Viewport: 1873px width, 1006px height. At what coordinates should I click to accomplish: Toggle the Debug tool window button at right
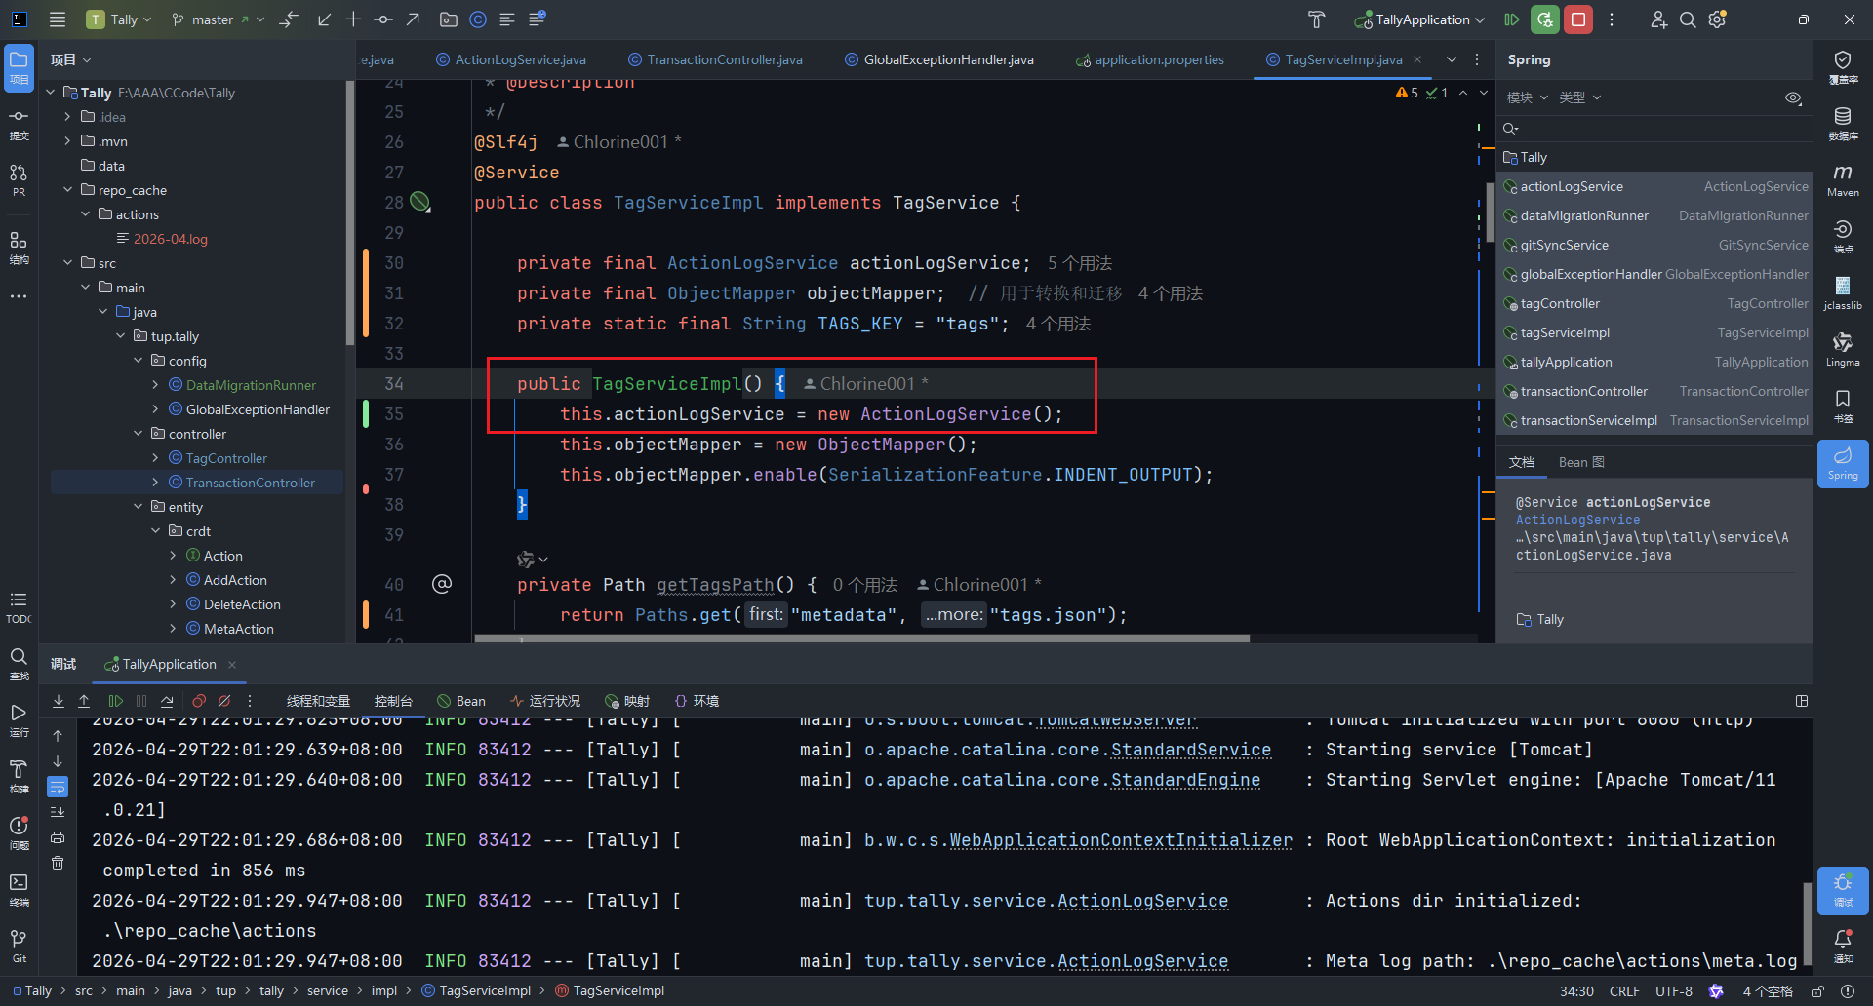(1843, 890)
